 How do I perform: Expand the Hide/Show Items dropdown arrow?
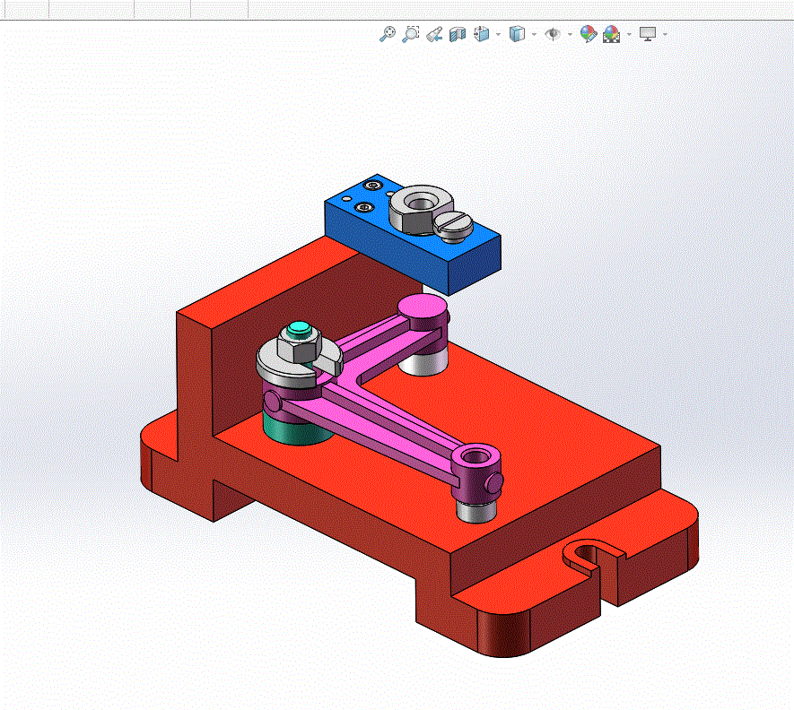click(x=571, y=34)
